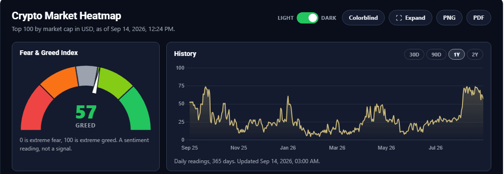Click the LIGHT theme label
This screenshot has height=174, width=504.
[286, 18]
